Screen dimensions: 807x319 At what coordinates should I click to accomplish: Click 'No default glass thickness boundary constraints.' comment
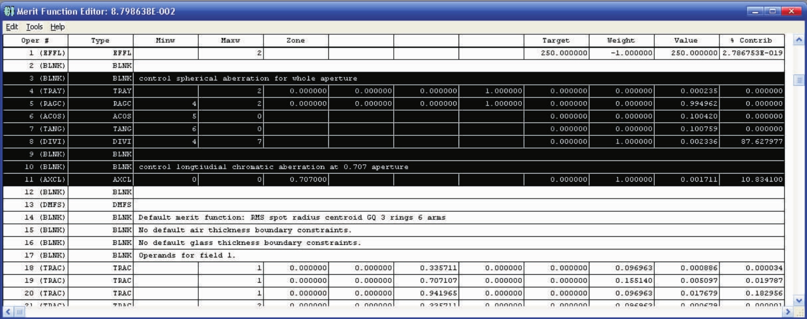tap(250, 243)
